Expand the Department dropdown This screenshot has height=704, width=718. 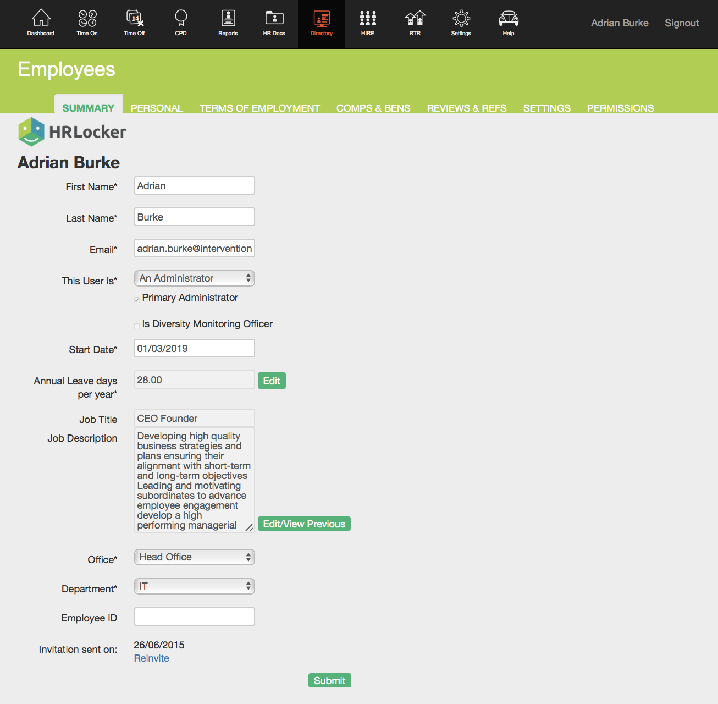click(x=194, y=586)
